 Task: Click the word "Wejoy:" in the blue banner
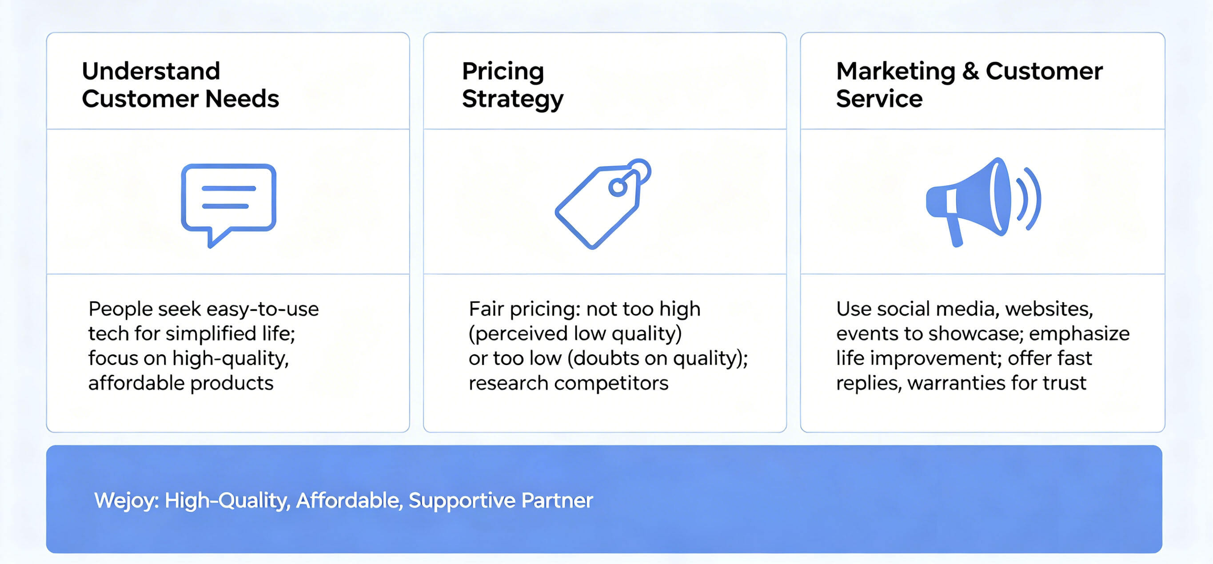pyautogui.click(x=127, y=500)
